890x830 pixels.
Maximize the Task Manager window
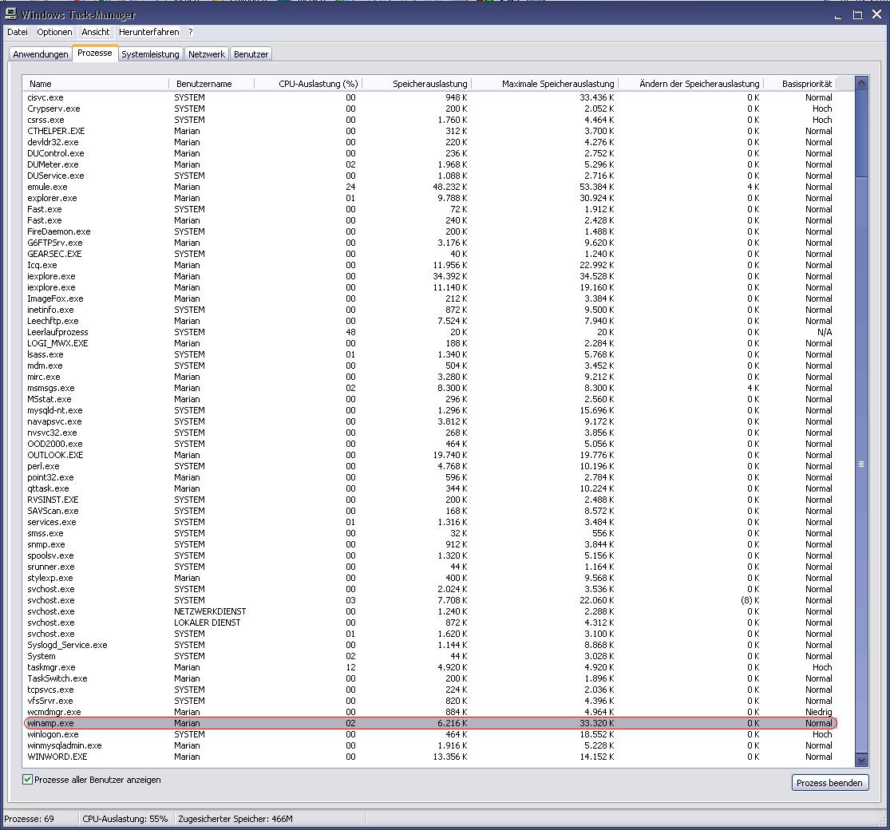click(858, 14)
